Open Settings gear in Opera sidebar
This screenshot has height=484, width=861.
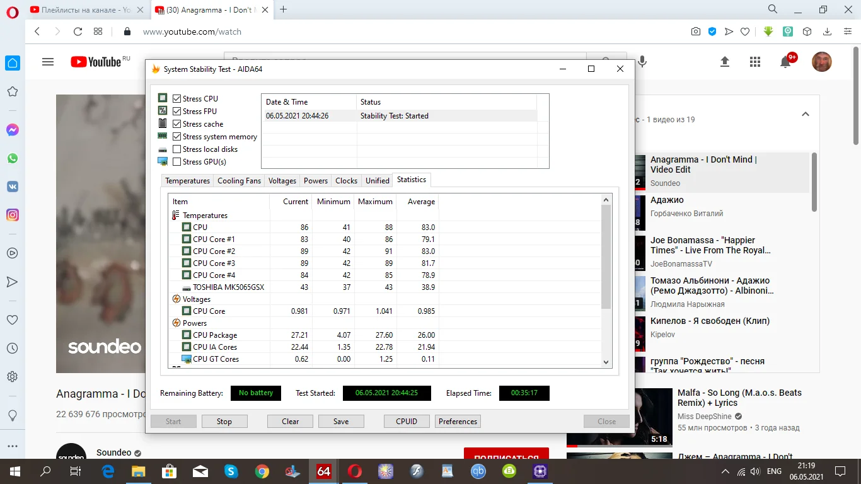pos(12,377)
